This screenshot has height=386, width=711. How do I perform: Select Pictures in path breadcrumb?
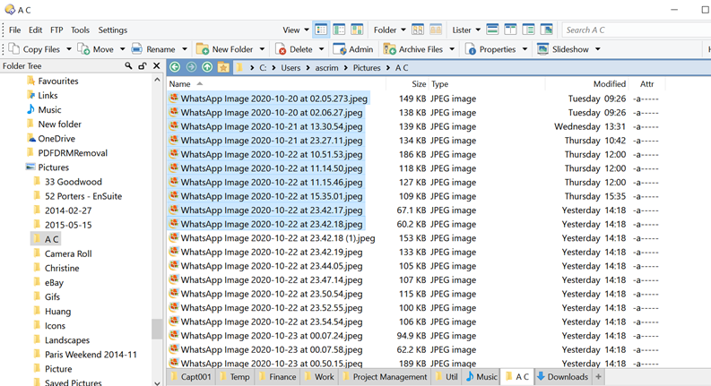click(x=367, y=67)
